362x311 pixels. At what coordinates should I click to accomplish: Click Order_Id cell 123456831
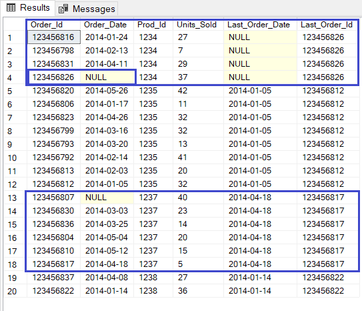pos(53,64)
